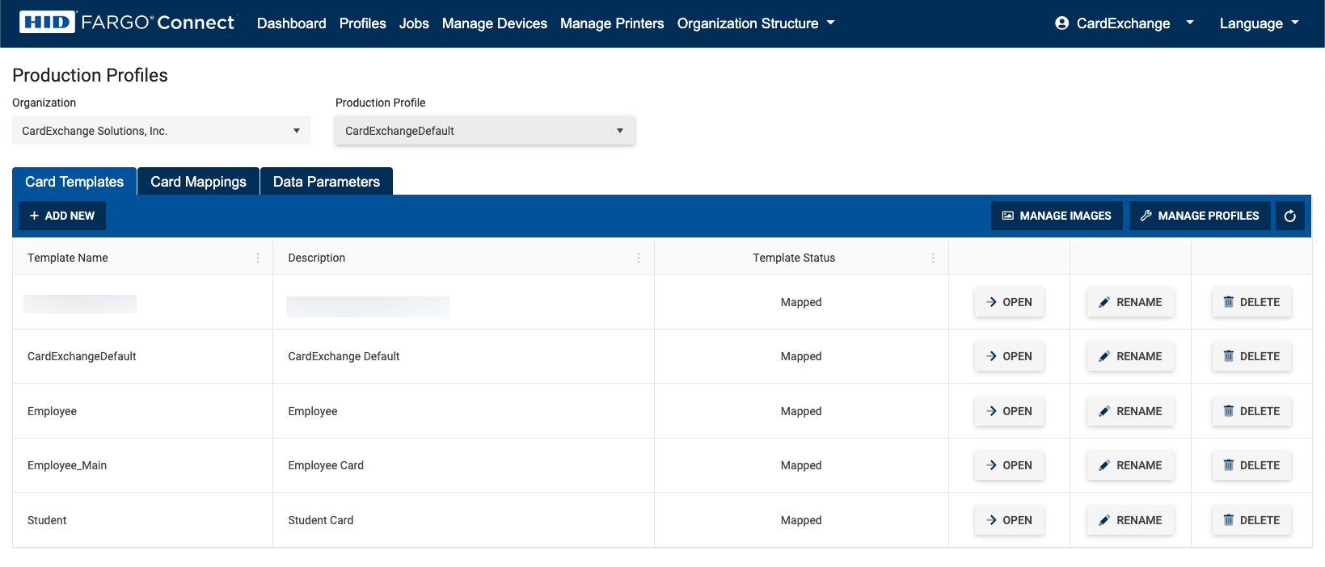Click Mapped status in the Employee_Main row
Screen dimensions: 1325x567
click(801, 465)
